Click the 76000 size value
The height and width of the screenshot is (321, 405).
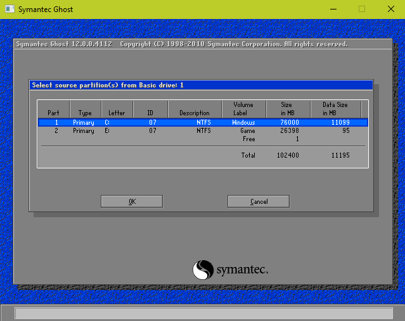tap(290, 122)
